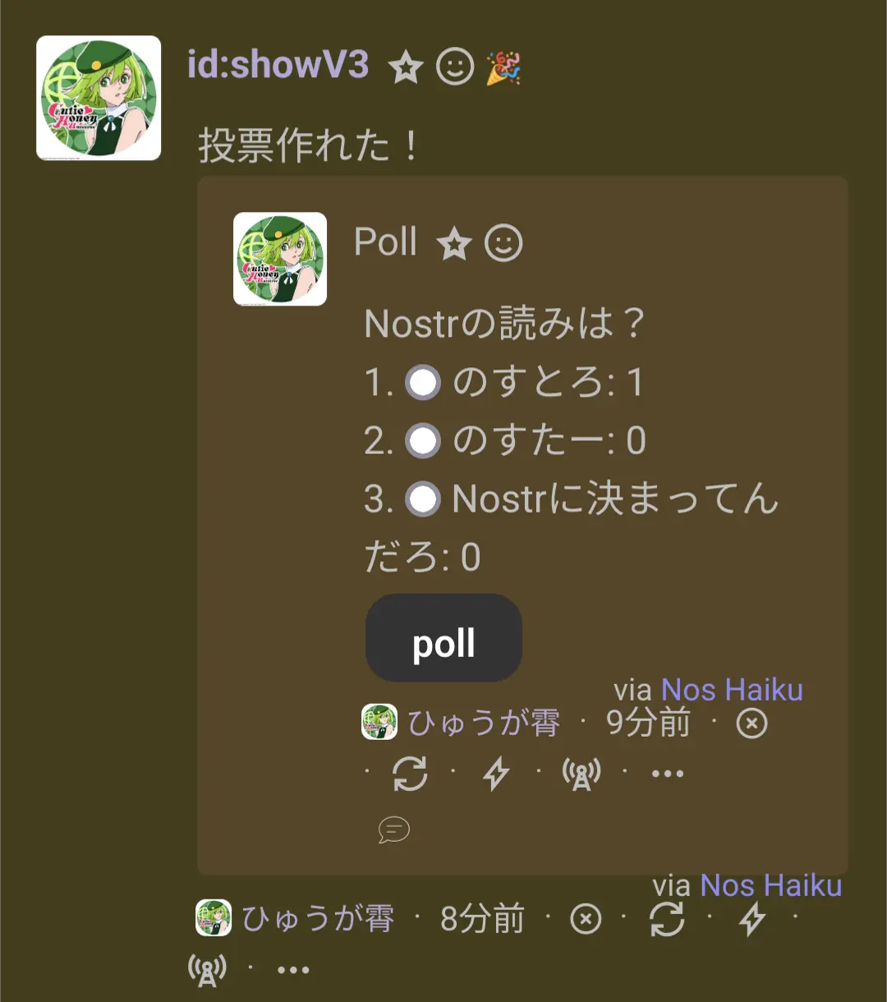Broadcast the quoted poll note
Image resolution: width=887 pixels, height=1002 pixels.
tap(581, 773)
